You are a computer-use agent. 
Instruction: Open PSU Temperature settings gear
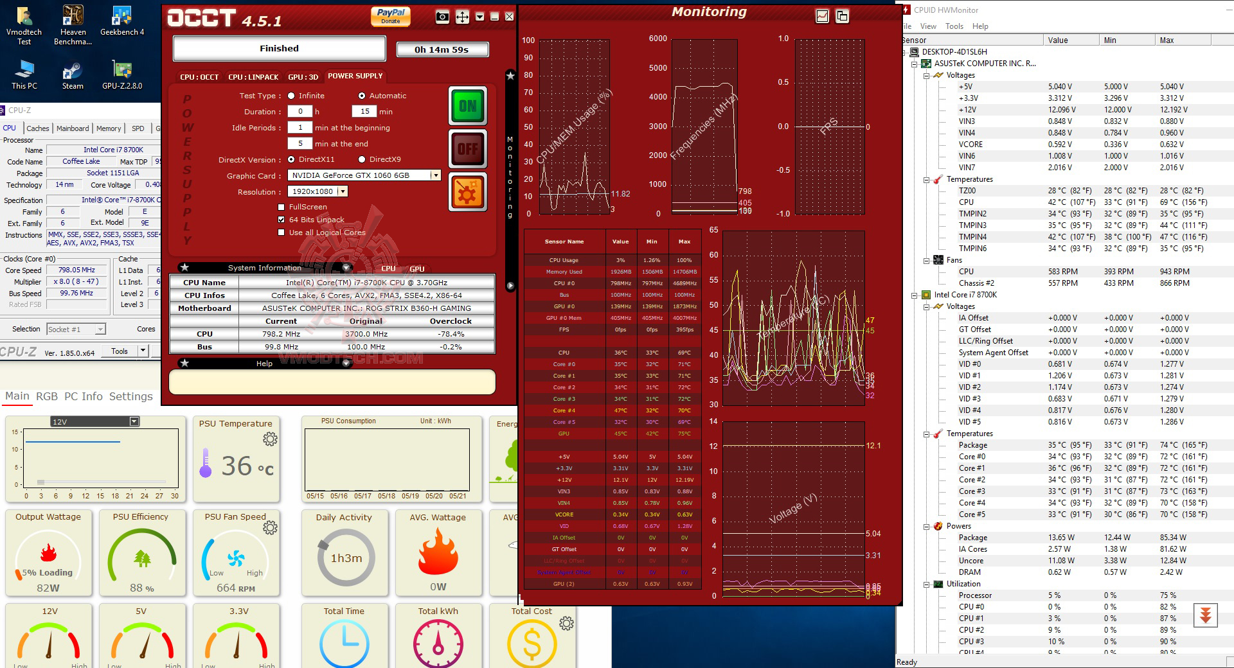pyautogui.click(x=271, y=439)
